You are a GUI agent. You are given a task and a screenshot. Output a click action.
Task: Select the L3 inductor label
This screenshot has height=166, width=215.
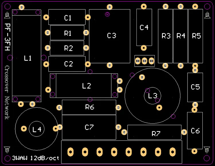click(x=153, y=96)
